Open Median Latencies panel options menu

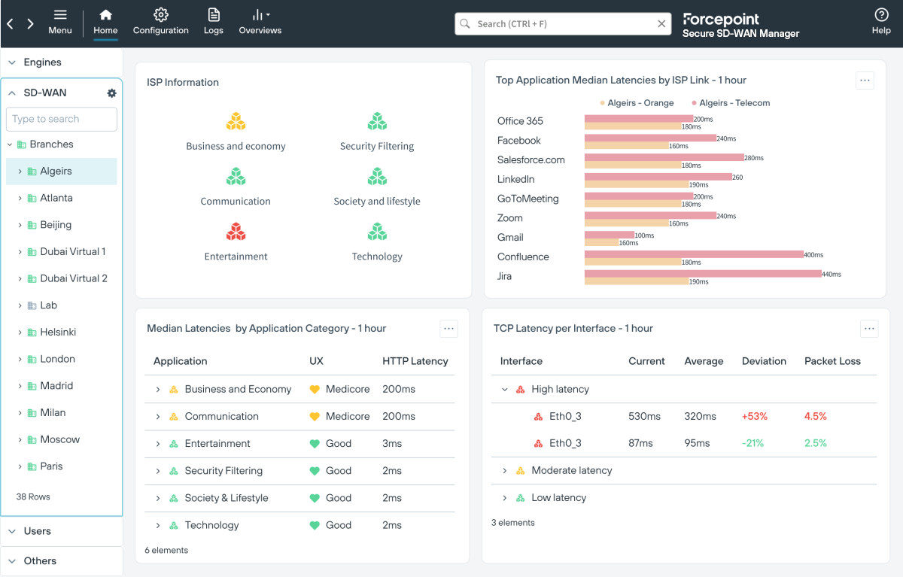tap(448, 328)
